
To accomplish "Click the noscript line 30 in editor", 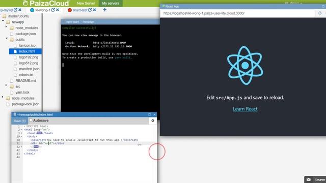I will [x=84, y=140].
